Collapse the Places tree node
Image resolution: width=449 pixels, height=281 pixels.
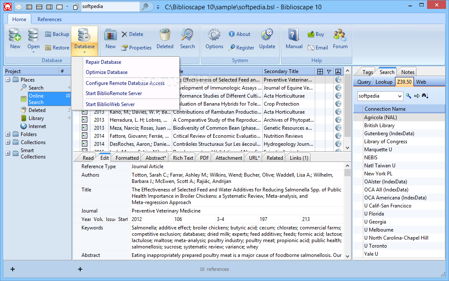point(8,80)
